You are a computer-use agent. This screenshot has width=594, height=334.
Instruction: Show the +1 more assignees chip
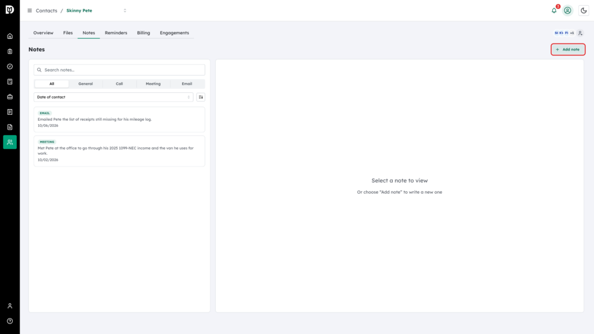point(572,33)
